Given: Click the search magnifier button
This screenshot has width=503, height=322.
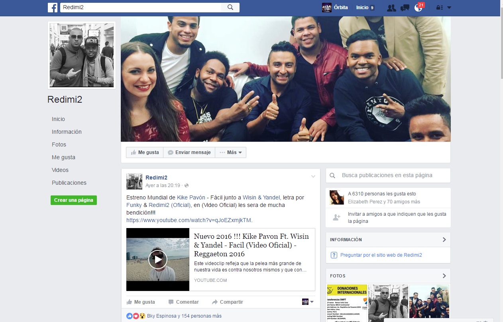Looking at the screenshot, I should click(x=230, y=7).
